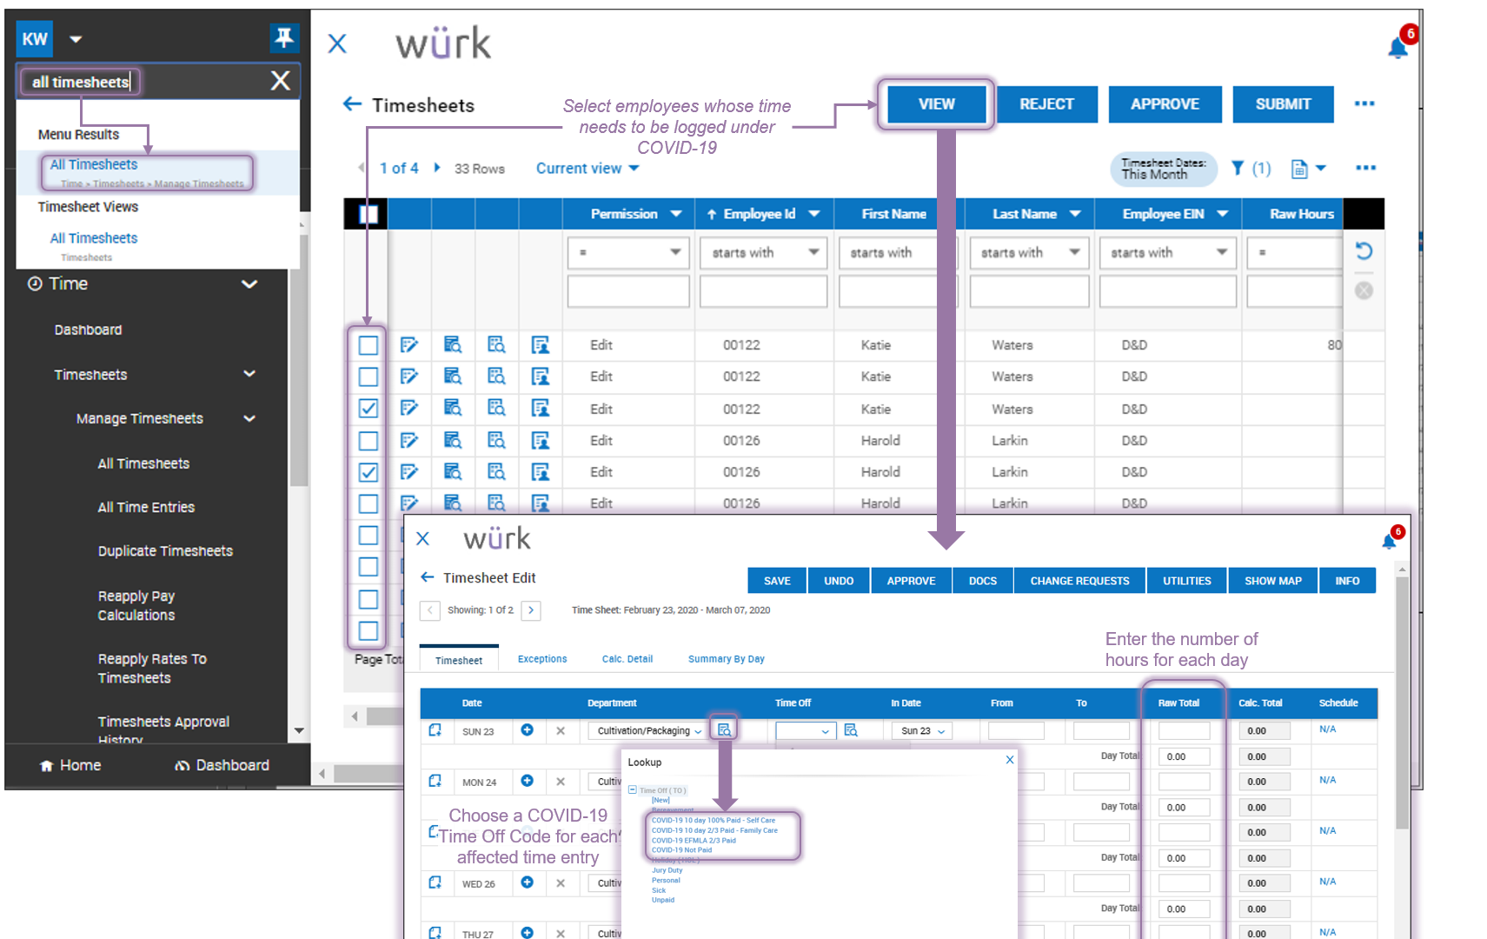Click SAVE in the Timesheet Edit window

[777, 581]
